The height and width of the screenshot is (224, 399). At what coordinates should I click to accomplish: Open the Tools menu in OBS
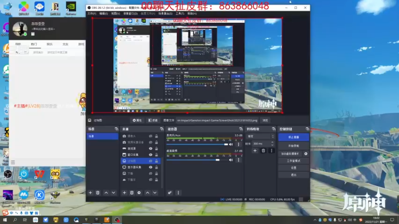(180, 13)
